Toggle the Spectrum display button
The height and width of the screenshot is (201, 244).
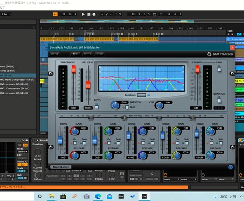point(142,95)
